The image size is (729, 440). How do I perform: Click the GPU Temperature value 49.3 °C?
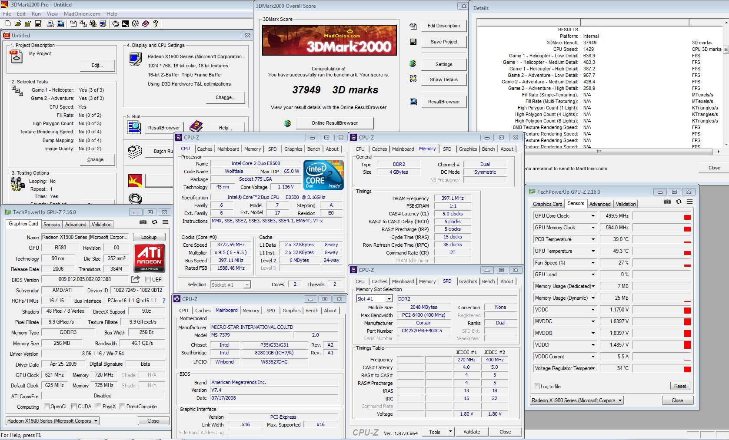(x=615, y=251)
